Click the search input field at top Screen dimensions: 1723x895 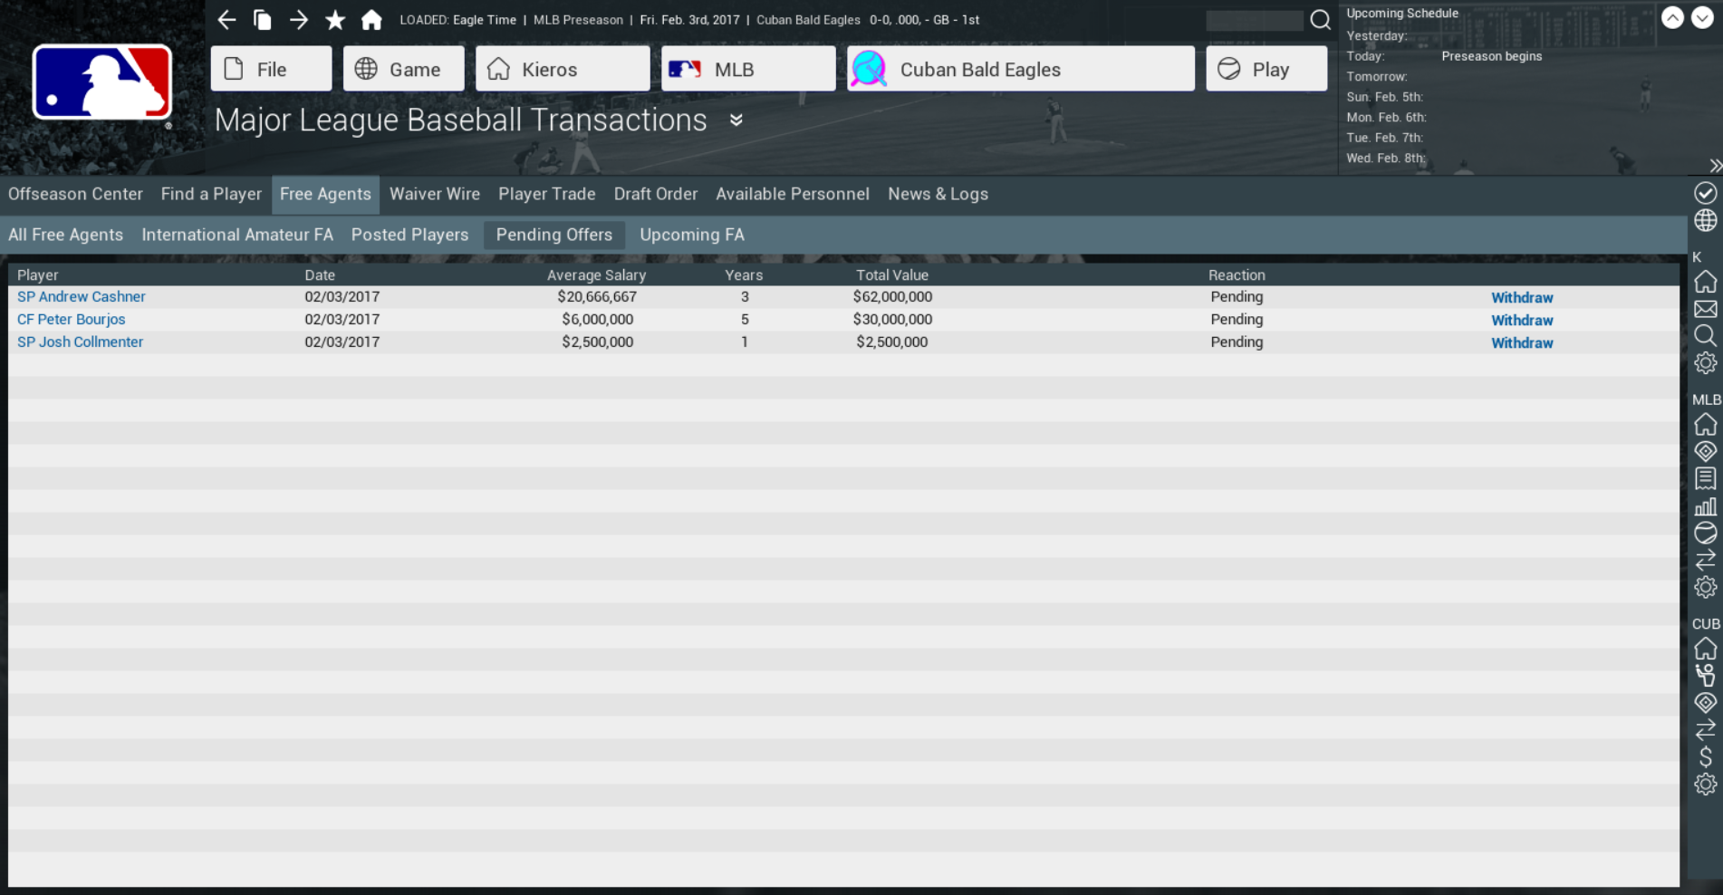point(1255,20)
